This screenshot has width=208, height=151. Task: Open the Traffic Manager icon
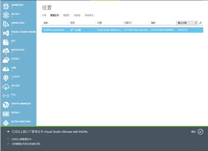(x=6, y=105)
